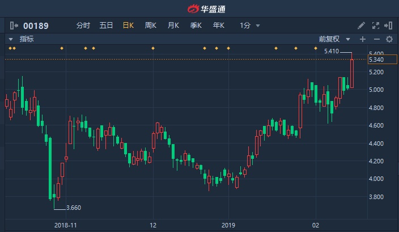The image size is (399, 232).
Task: Click the 2018-11 date axis label
Action: coord(65,225)
